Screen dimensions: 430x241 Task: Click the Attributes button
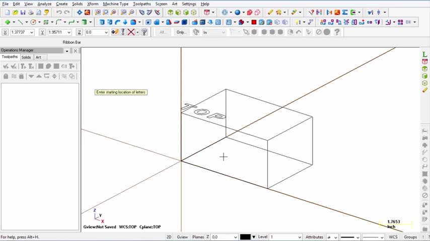pos(314,237)
